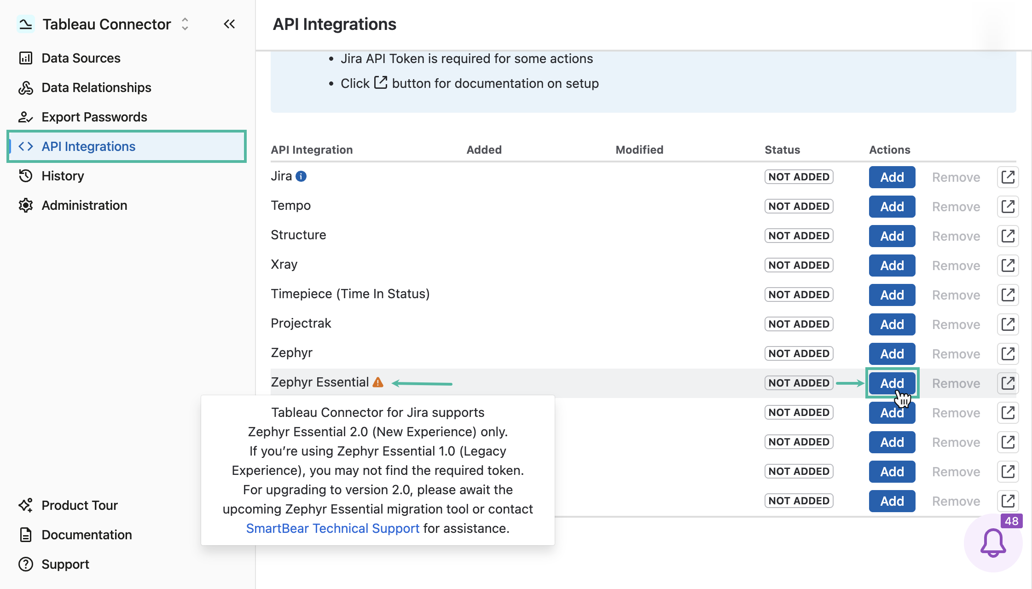Click the Data Sources chart icon
The width and height of the screenshot is (1032, 589).
pos(26,58)
